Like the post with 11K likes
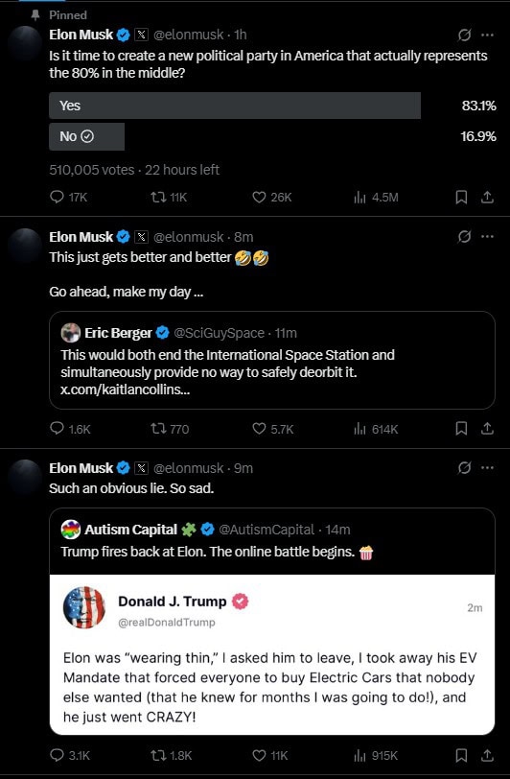The image size is (510, 779). [x=270, y=755]
